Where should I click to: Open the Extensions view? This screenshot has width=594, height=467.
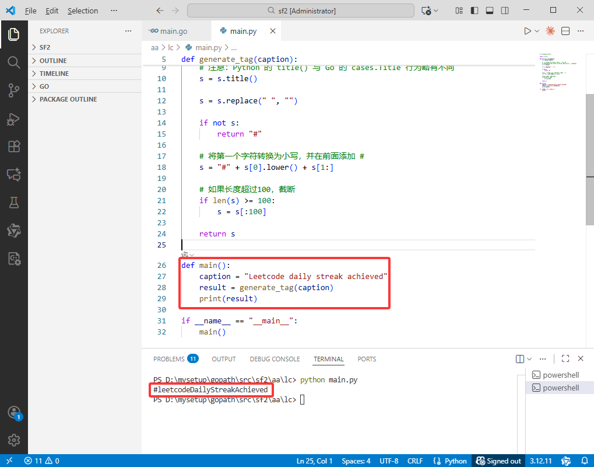[x=13, y=147]
